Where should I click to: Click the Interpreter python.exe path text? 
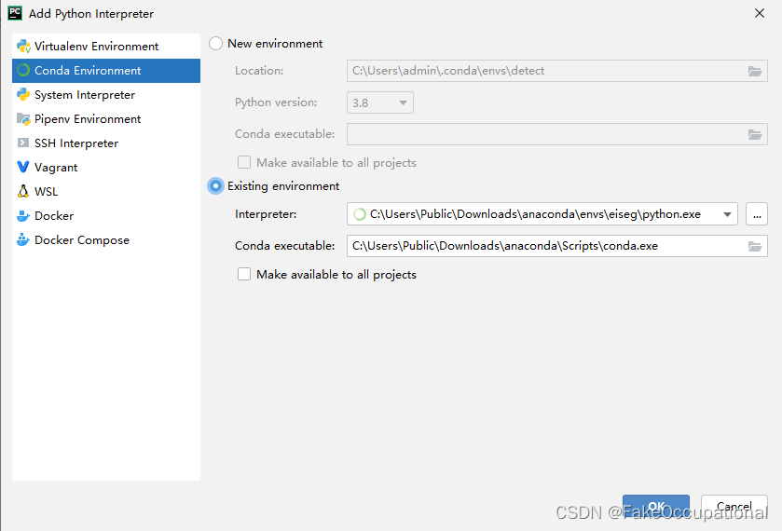(x=535, y=214)
